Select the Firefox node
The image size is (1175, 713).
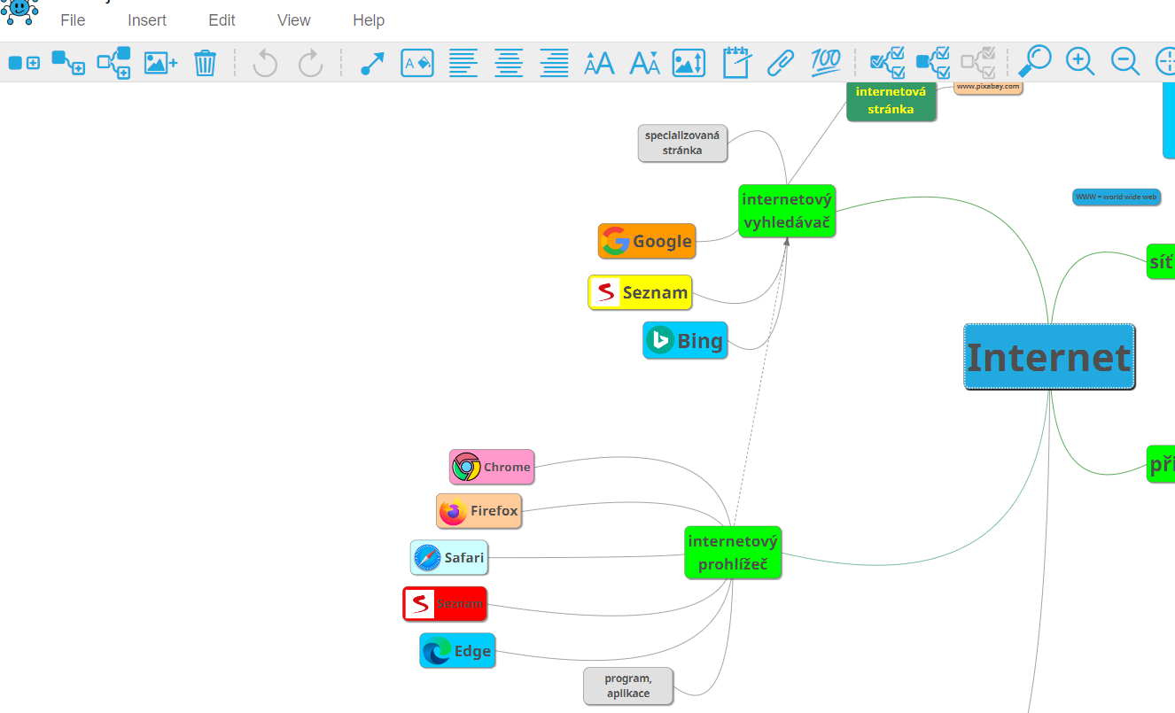point(479,511)
